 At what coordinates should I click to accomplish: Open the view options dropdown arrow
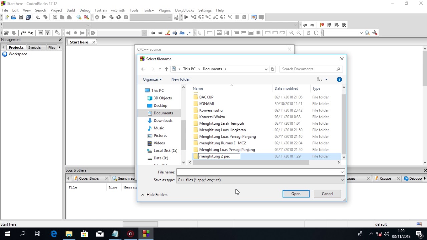pos(326,79)
